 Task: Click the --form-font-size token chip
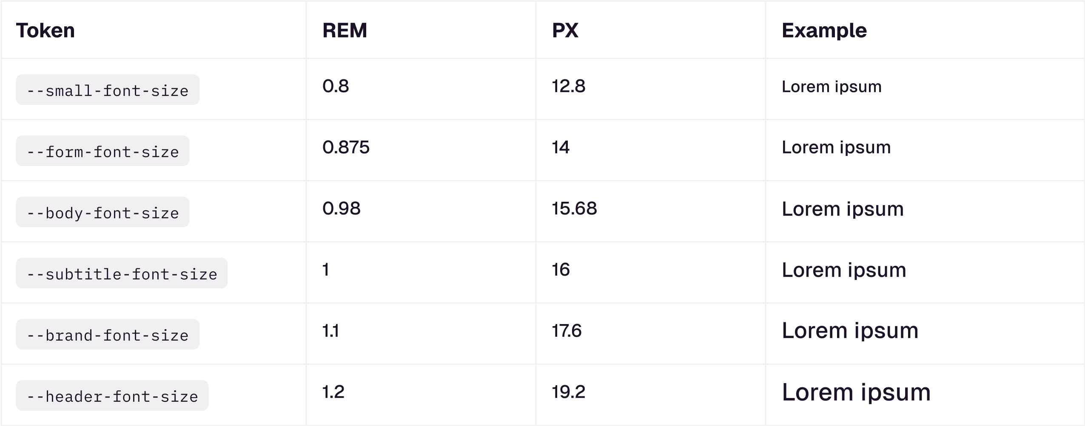103,151
